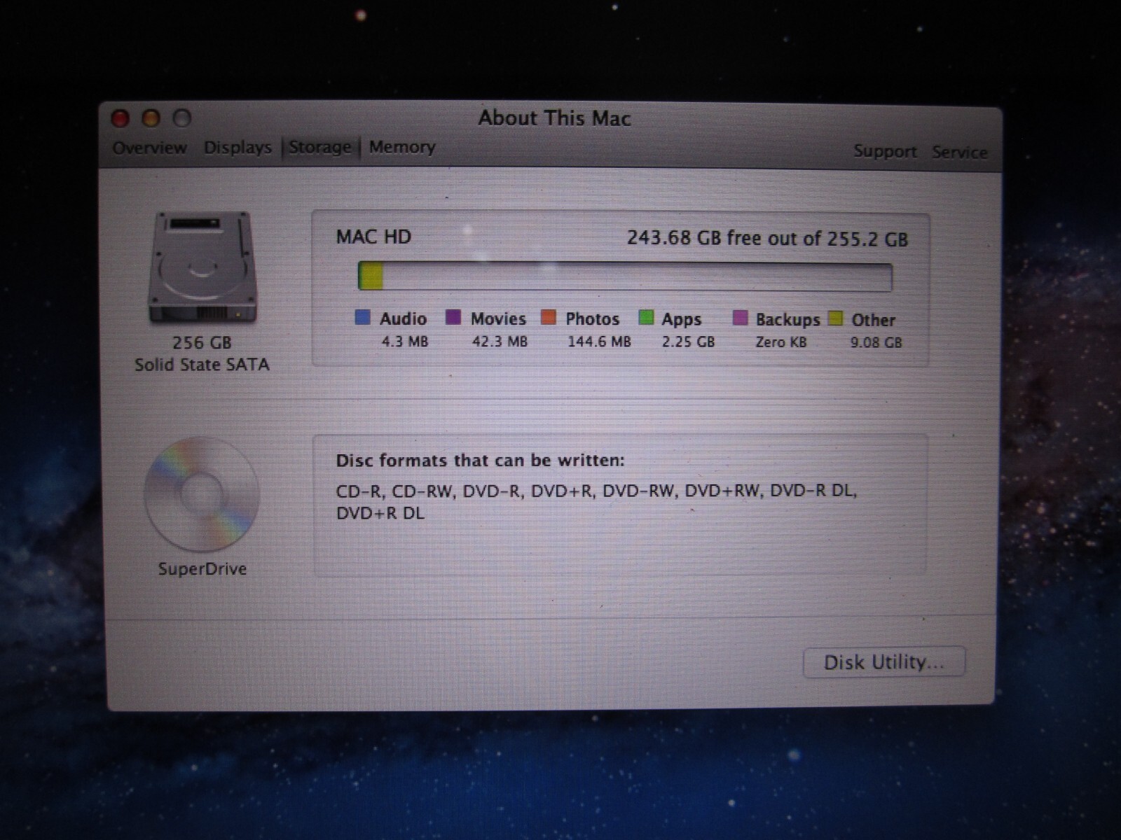Open the Displays tab
This screenshot has width=1121, height=840.
(238, 148)
